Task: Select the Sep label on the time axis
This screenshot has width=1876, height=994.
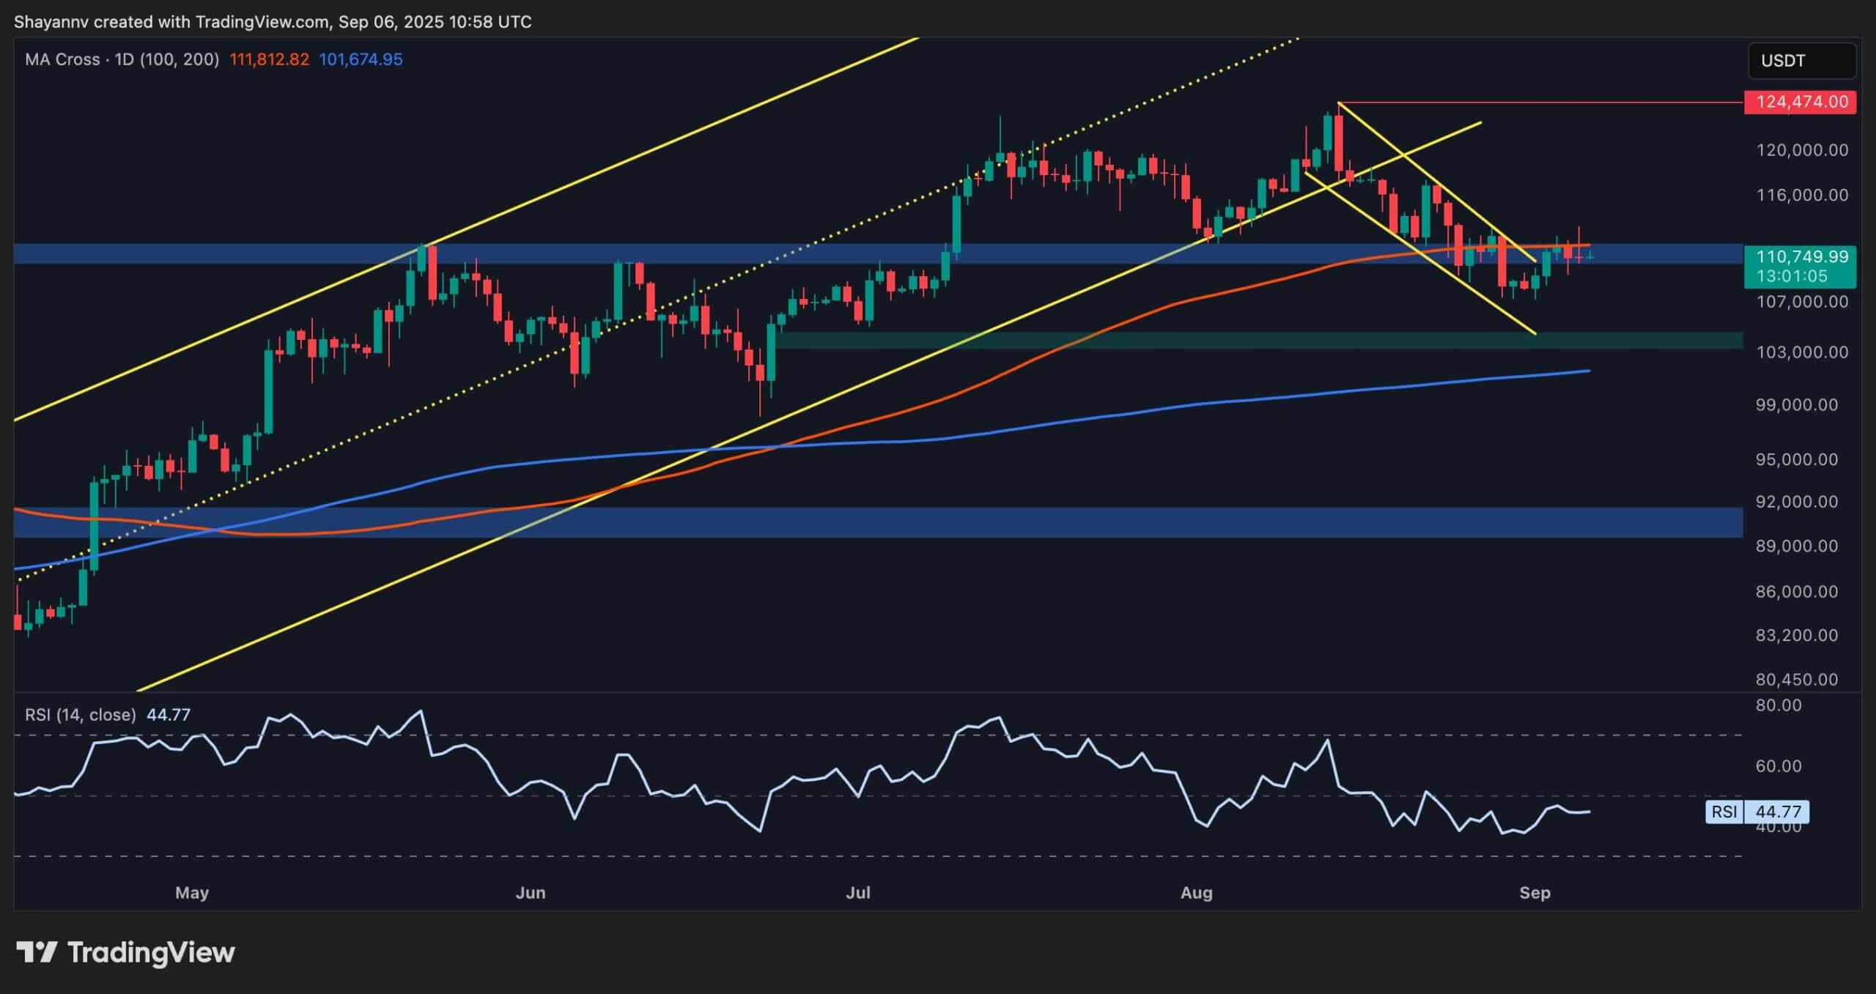Action: pyautogui.click(x=1537, y=893)
